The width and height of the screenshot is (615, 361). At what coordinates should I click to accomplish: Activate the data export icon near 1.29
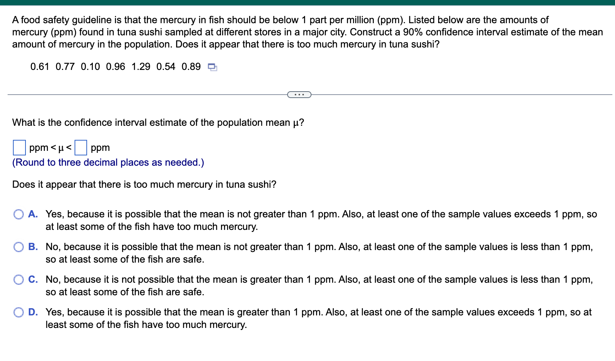coord(212,67)
